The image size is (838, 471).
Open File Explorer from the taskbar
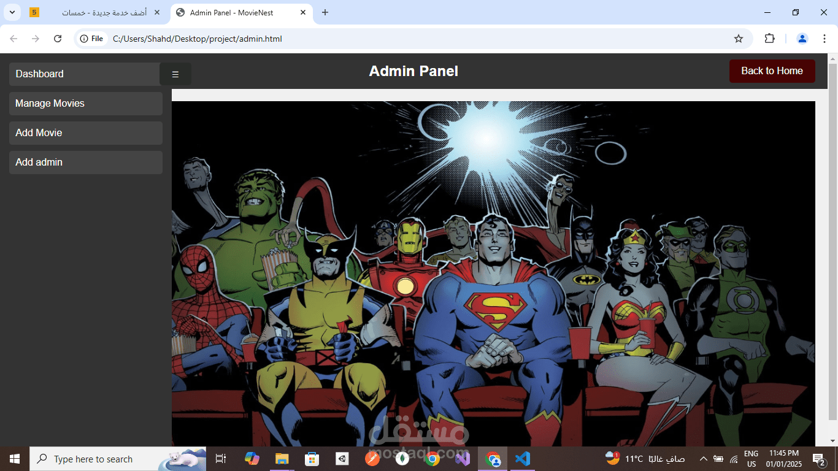pos(282,459)
